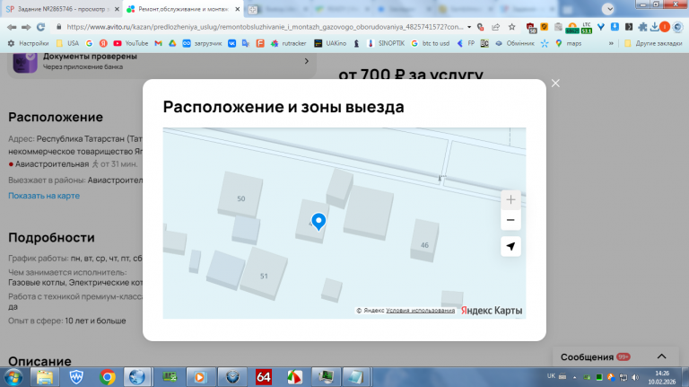Locate me with the map arrow button

(x=510, y=246)
